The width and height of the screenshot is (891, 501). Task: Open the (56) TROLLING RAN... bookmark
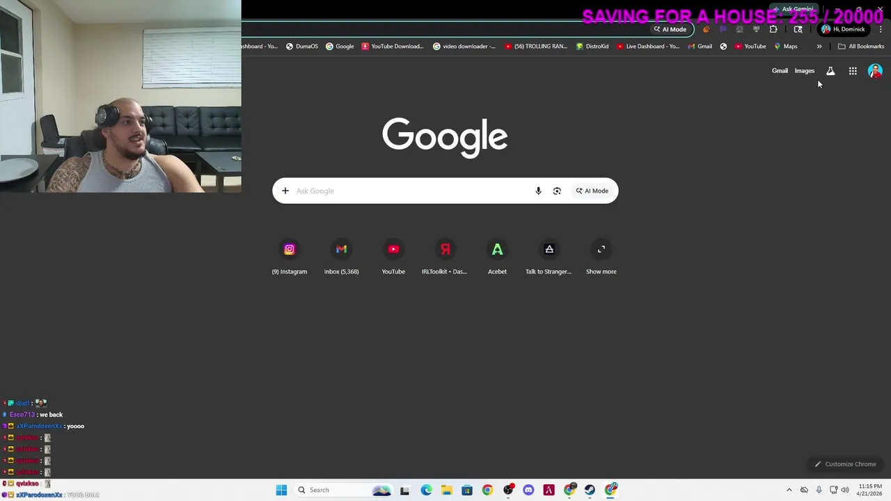coord(536,47)
